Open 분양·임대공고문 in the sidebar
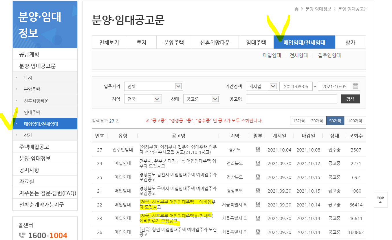The height and width of the screenshot is (240, 392). click(x=45, y=66)
